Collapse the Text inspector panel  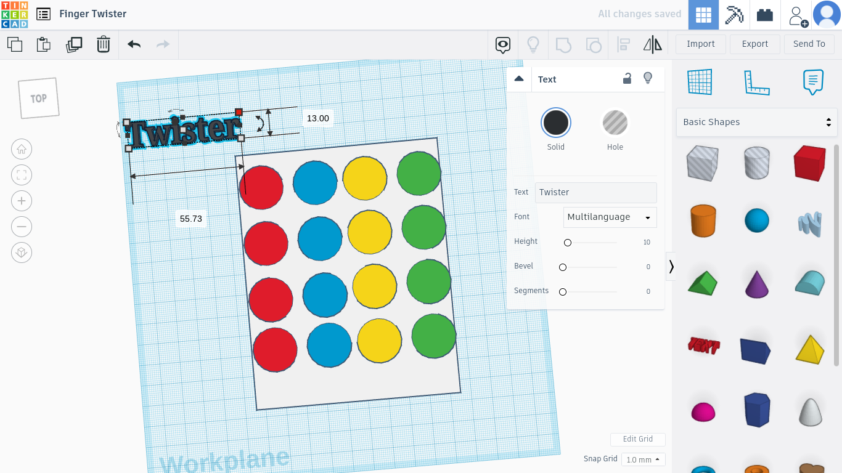pos(519,79)
